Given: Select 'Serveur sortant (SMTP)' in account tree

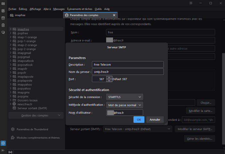Looking at the screenshot, I should point(32,108).
